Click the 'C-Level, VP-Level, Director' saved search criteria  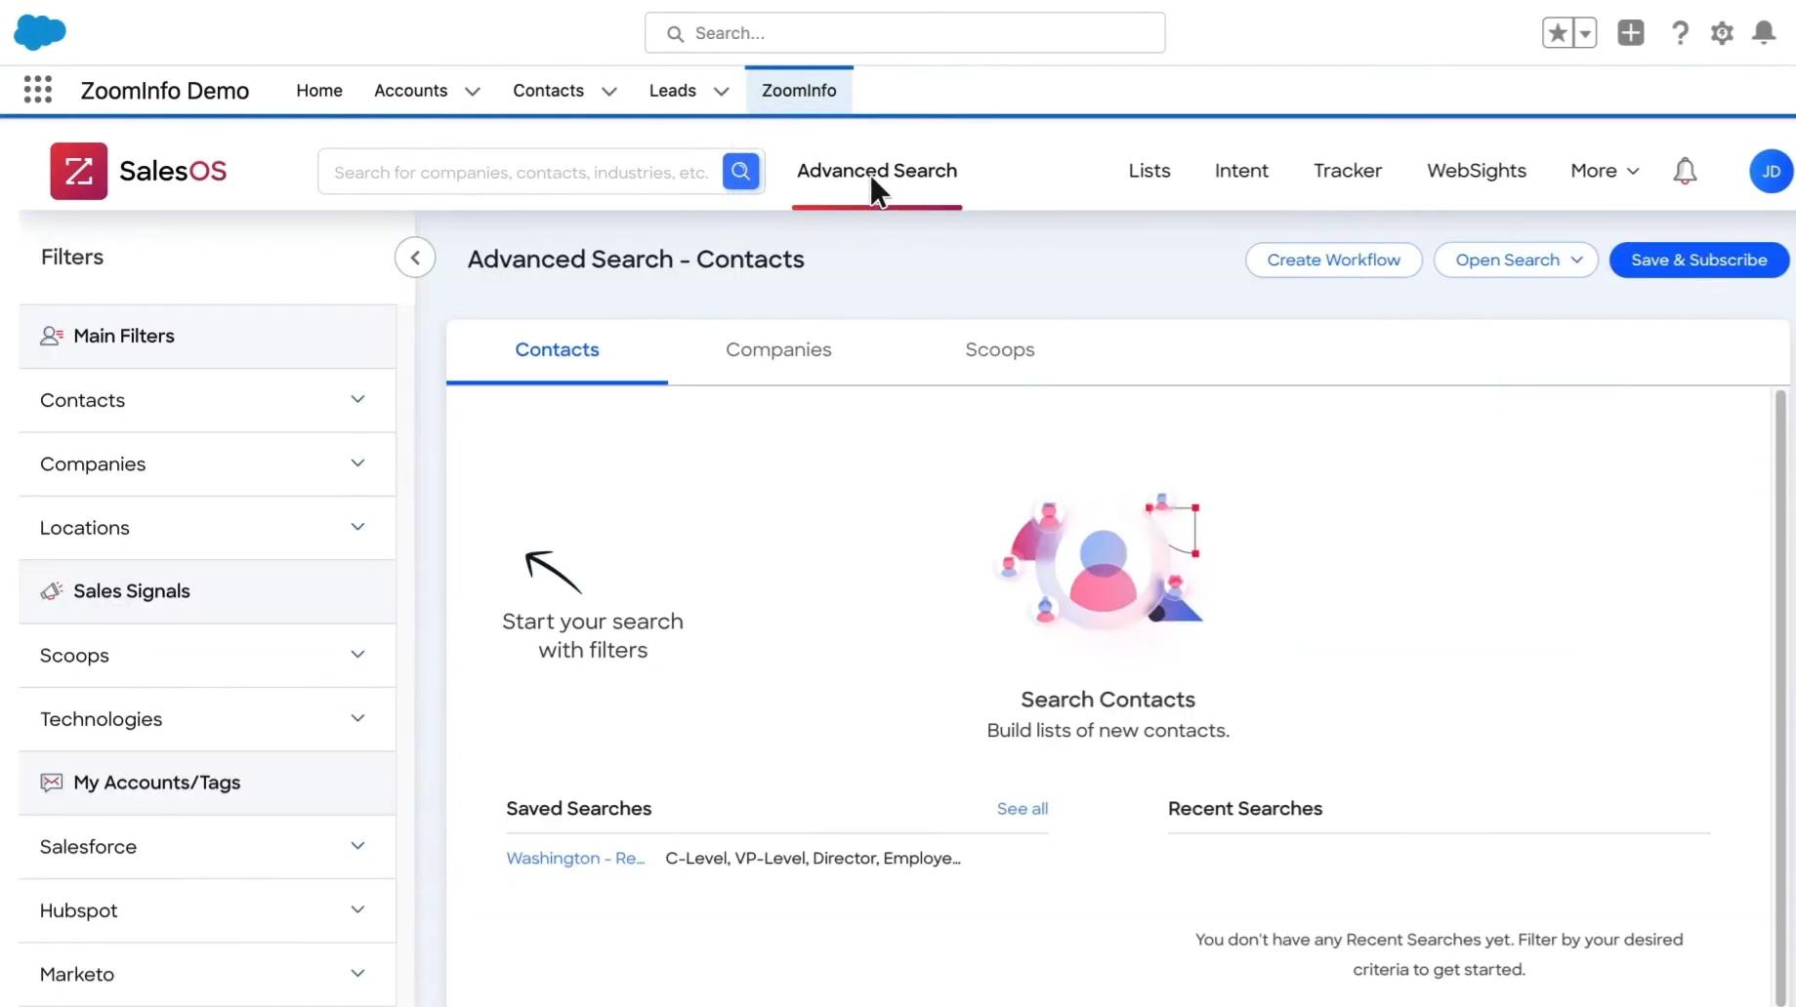(x=813, y=859)
